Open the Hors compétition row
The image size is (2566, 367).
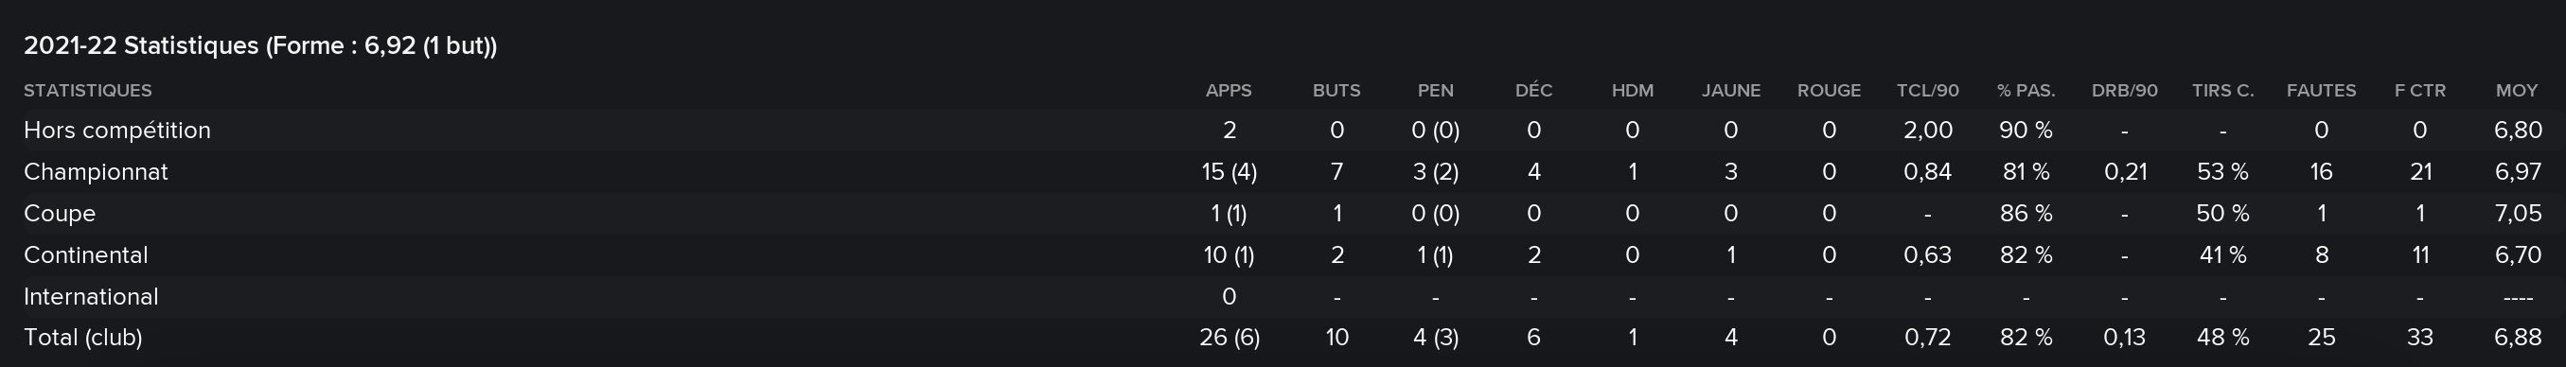tap(1283, 131)
